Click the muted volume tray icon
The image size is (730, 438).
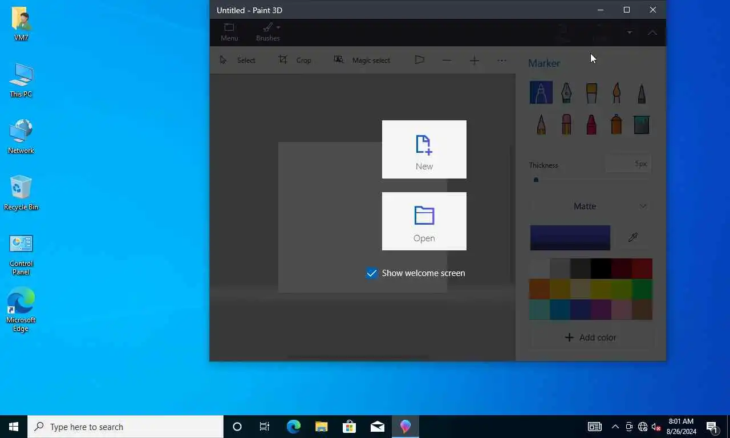pyautogui.click(x=656, y=427)
